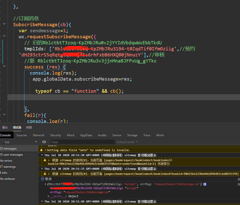Click the 'typeof cb == "function"' line
240x205 pixels.
[79, 91]
